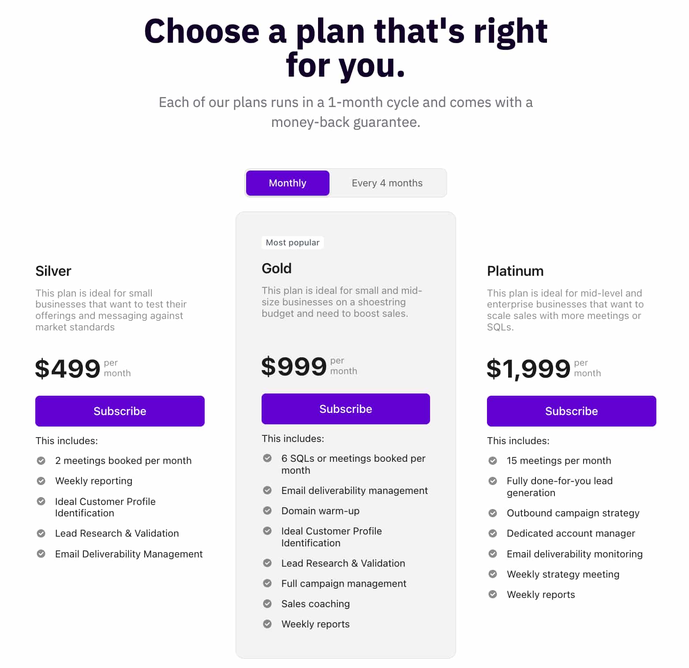Subscribe to the Platinum plan

pyautogui.click(x=571, y=411)
